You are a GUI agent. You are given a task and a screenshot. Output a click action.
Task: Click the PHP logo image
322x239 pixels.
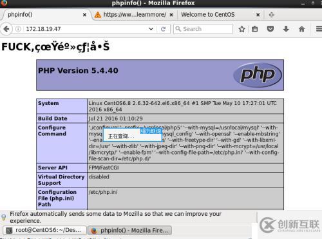[258, 75]
